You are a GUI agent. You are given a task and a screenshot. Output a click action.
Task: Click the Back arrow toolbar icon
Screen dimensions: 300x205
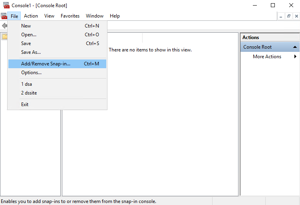(4, 26)
